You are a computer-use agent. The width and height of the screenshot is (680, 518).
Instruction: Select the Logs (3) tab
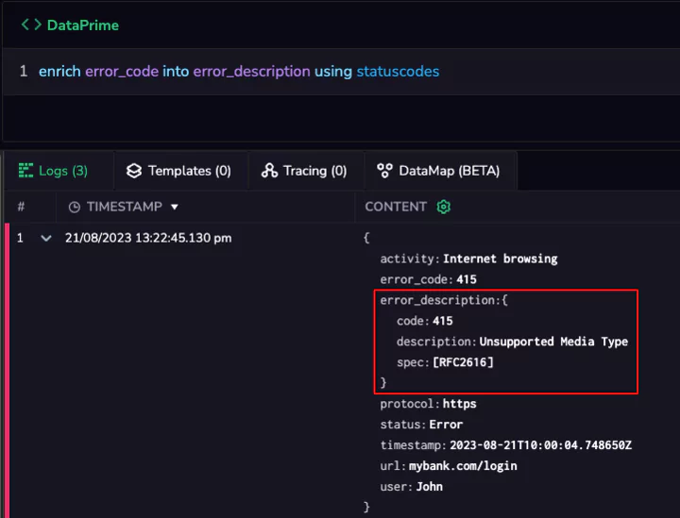[x=54, y=171]
